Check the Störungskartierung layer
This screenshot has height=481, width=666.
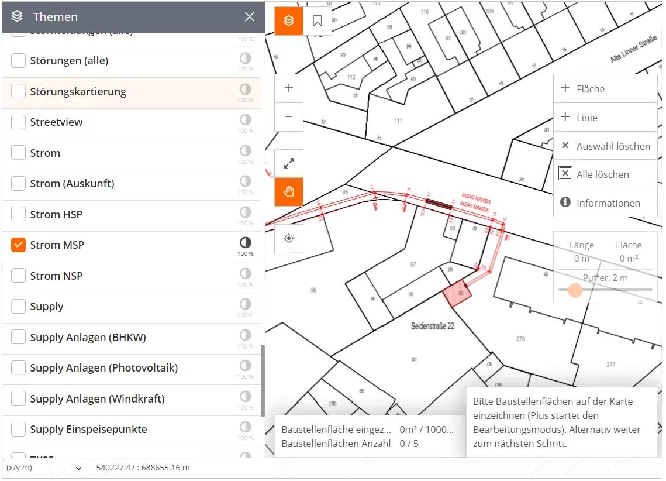tap(19, 92)
